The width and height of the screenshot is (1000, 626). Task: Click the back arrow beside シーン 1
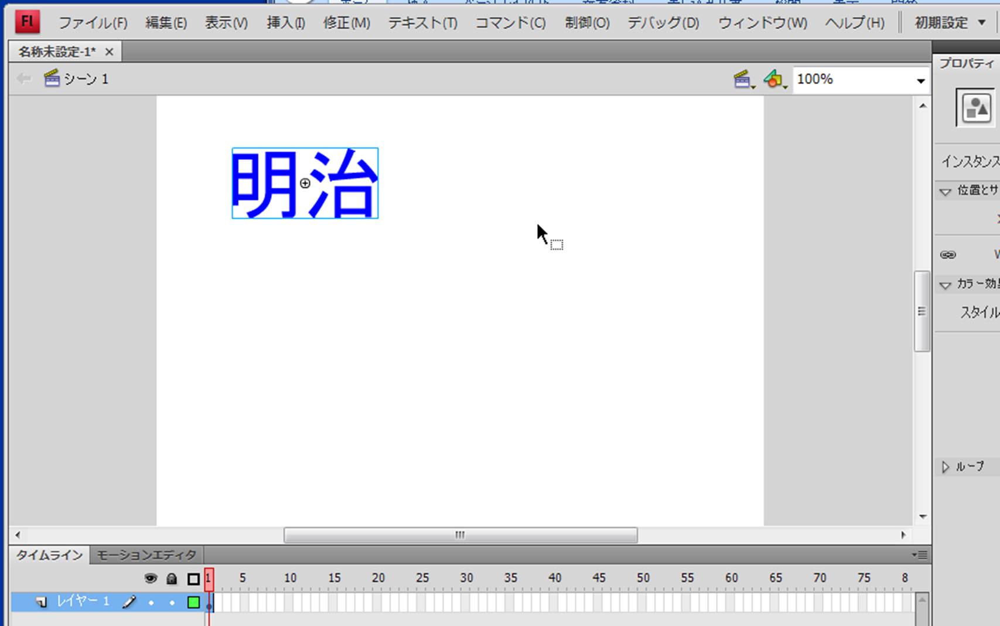(23, 79)
